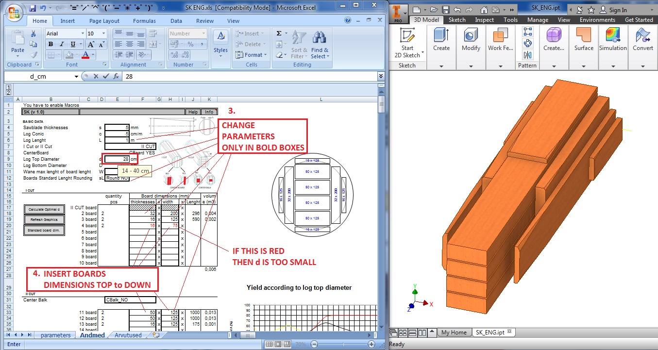Image resolution: width=658 pixels, height=350 pixels.
Task: Open the Inventor Sketch ribbon tab
Action: click(x=457, y=20)
